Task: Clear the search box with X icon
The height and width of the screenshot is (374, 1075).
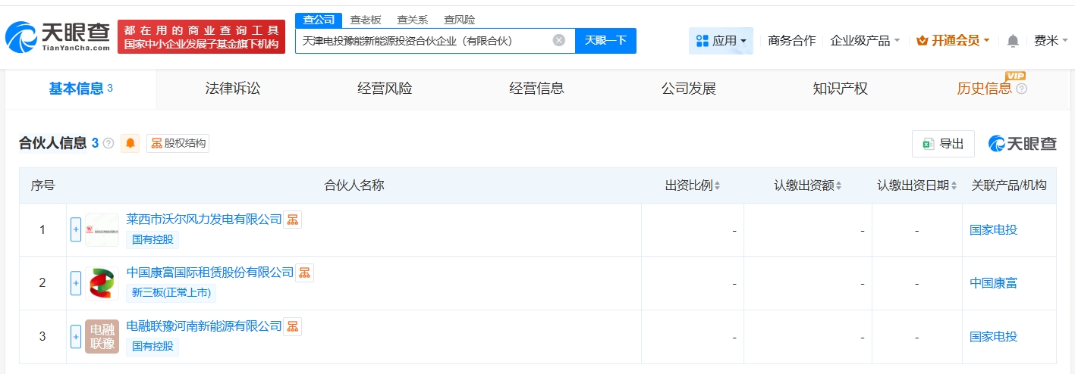Action: 558,41
